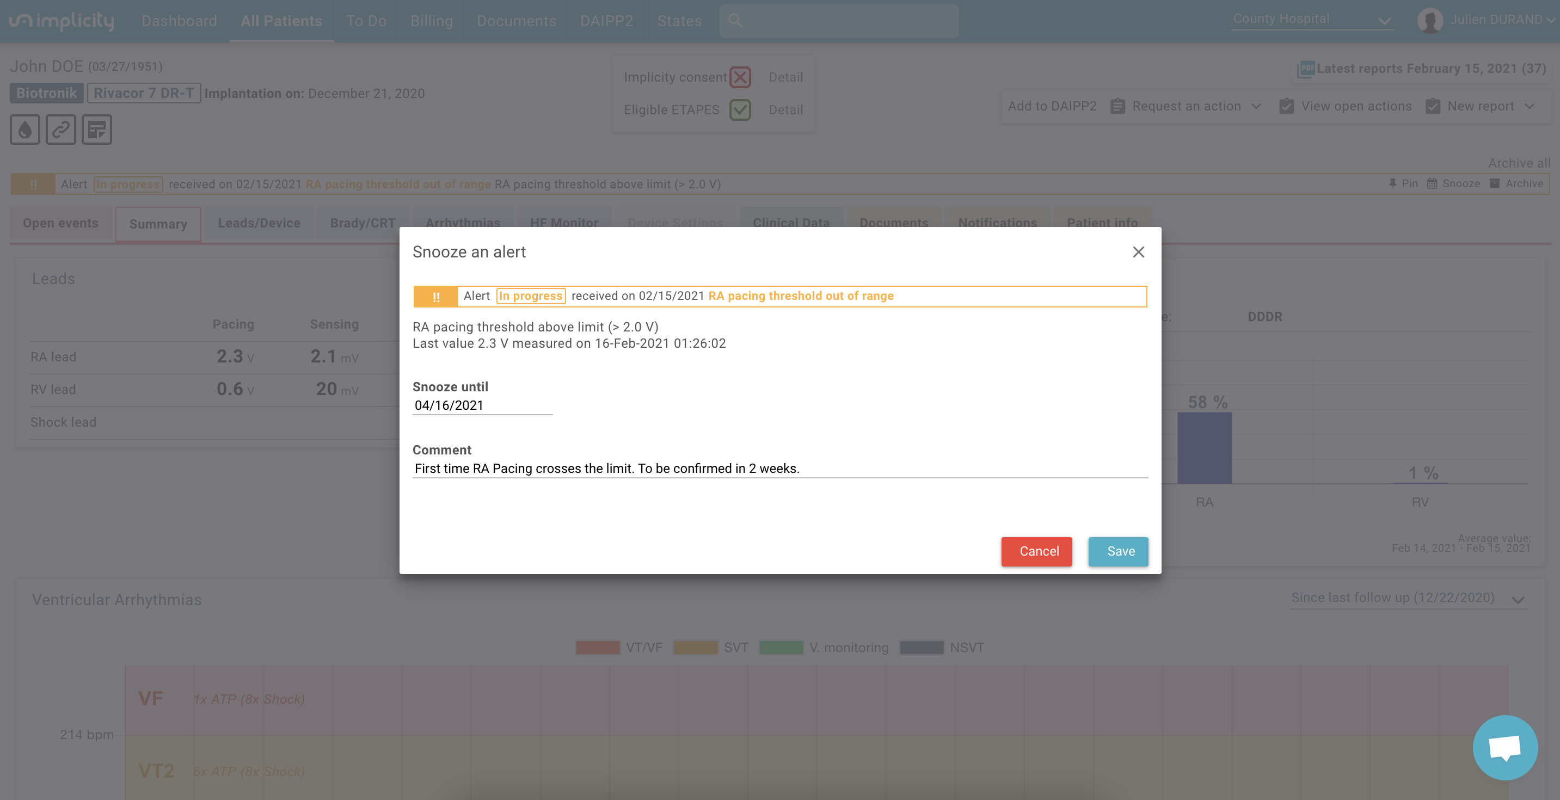Click the View open actions label

tap(1356, 107)
